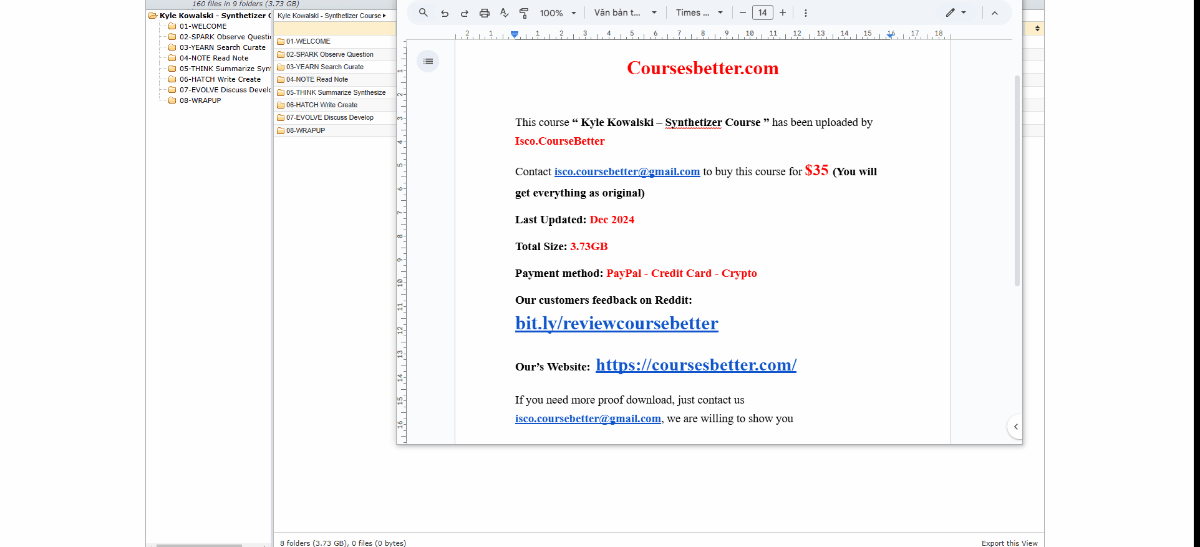1200x547 pixels.
Task: Click the left indent marker on ruler
Action: [x=515, y=34]
